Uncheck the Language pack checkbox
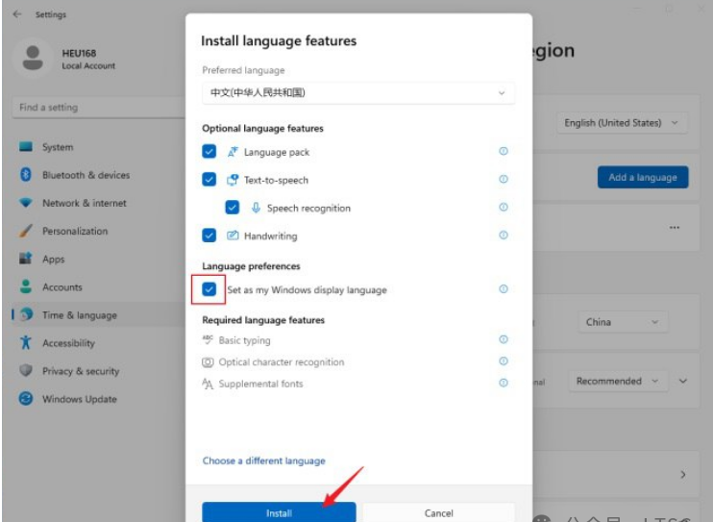The width and height of the screenshot is (713, 522). point(209,152)
